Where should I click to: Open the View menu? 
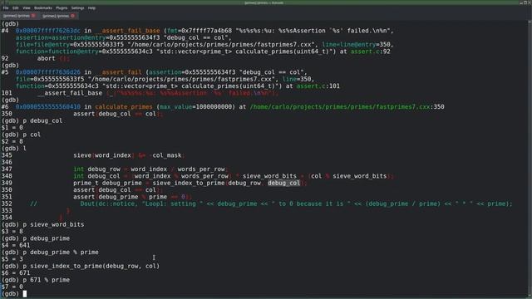(27, 7)
